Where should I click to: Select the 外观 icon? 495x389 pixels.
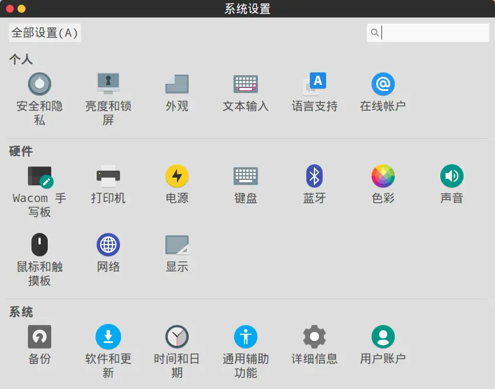coord(176,84)
